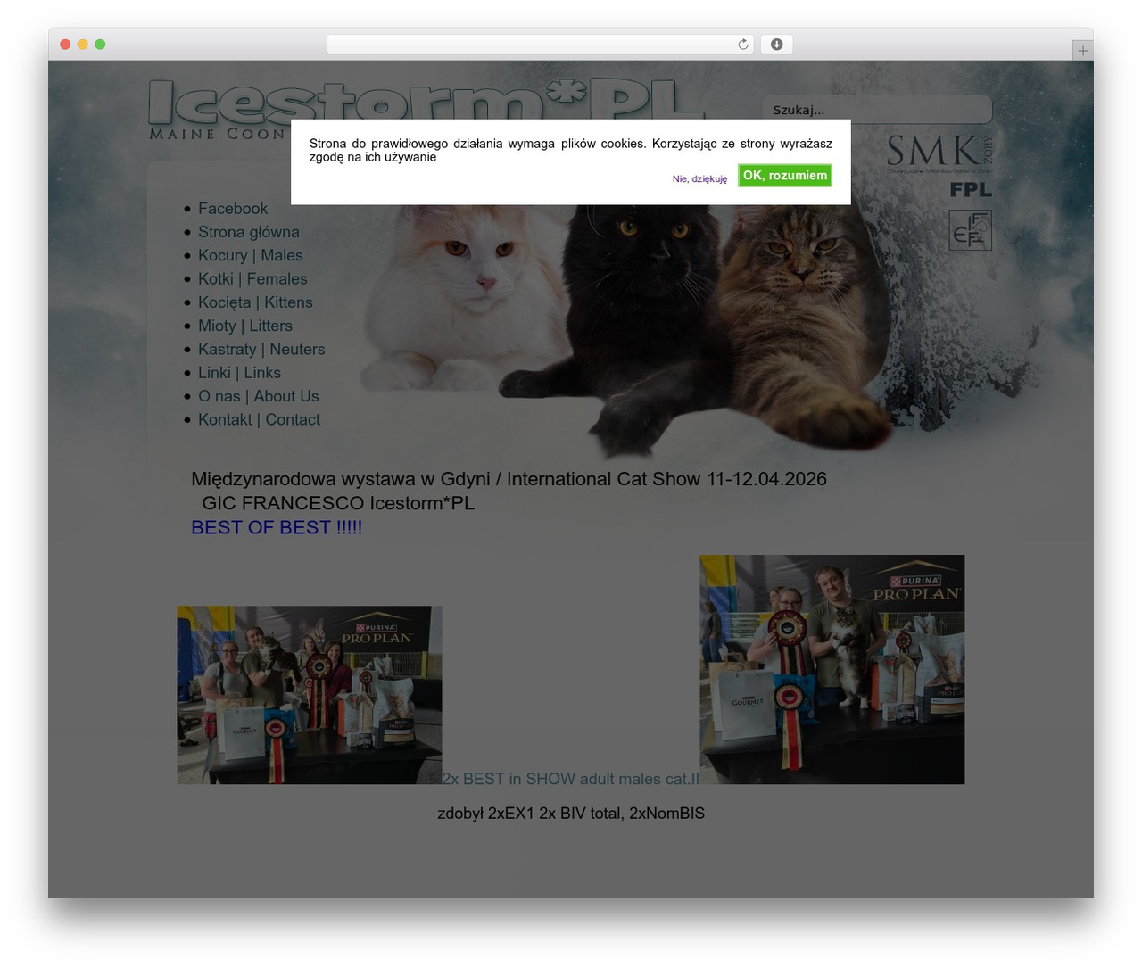Open the Facebook menu link
Screen dimensions: 1142x967
tap(233, 209)
